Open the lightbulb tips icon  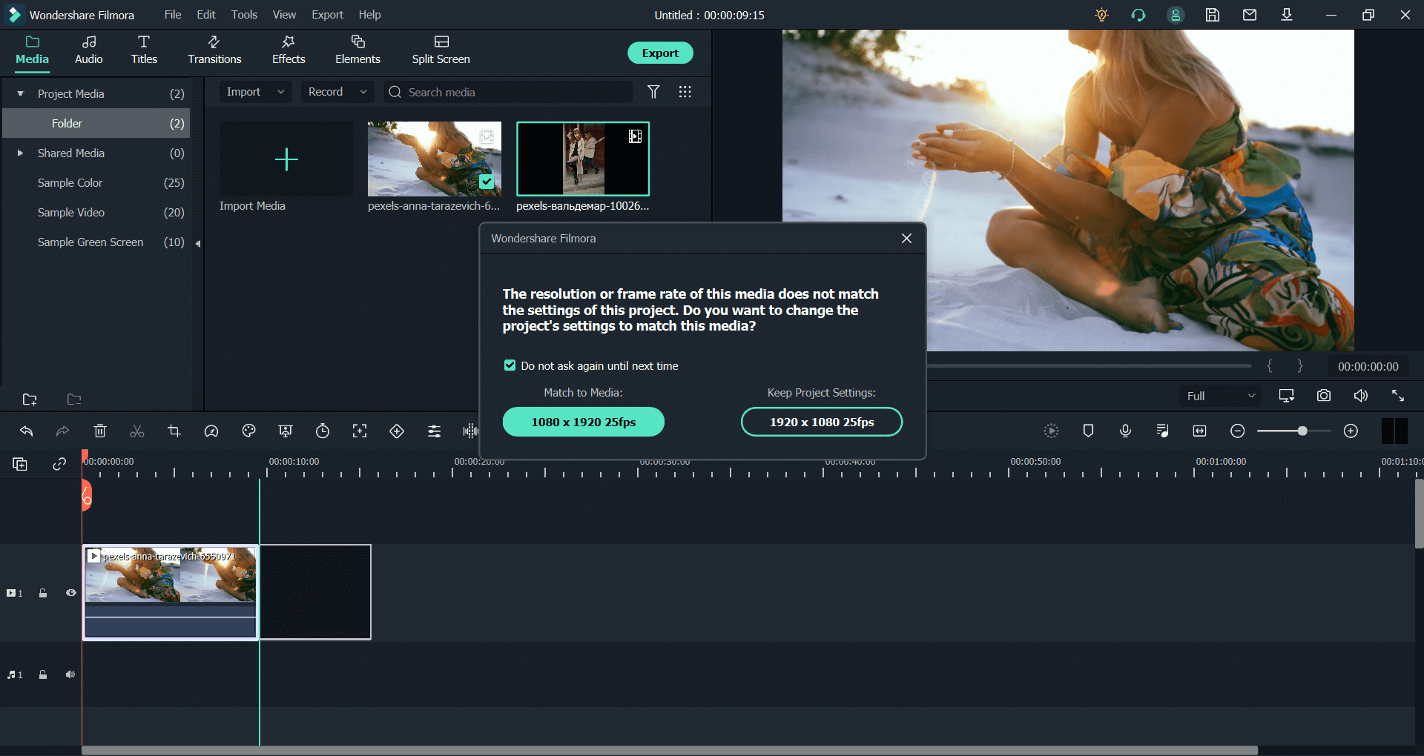tap(1101, 15)
